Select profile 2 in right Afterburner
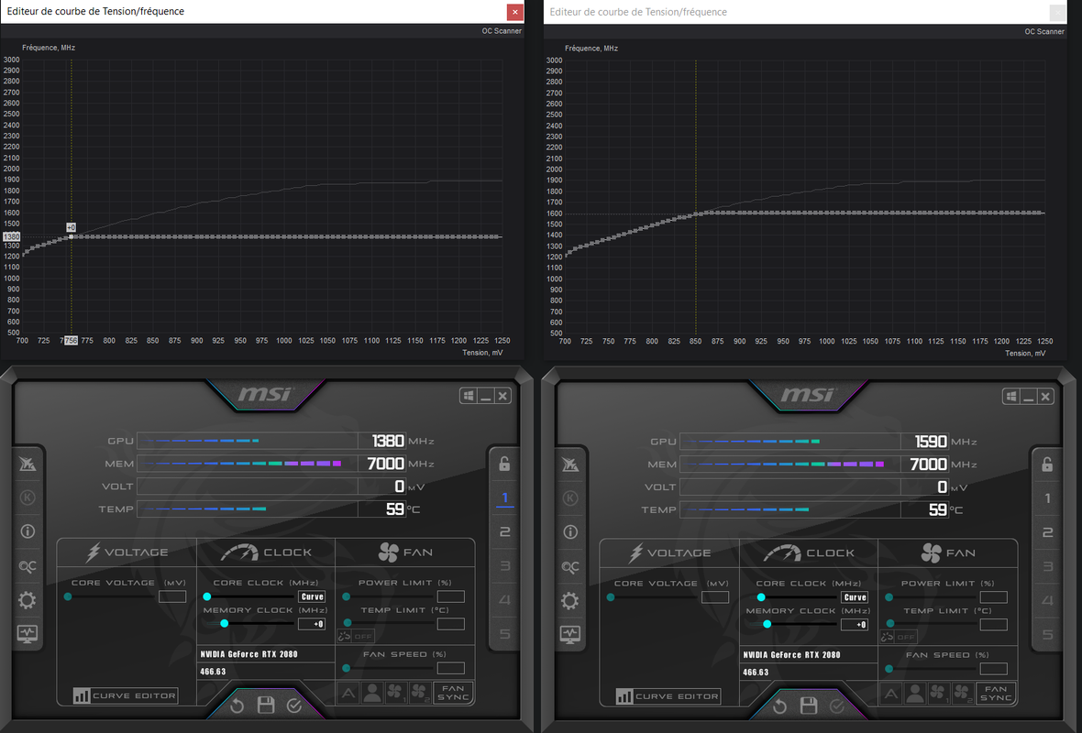The width and height of the screenshot is (1082, 733). (x=1047, y=532)
